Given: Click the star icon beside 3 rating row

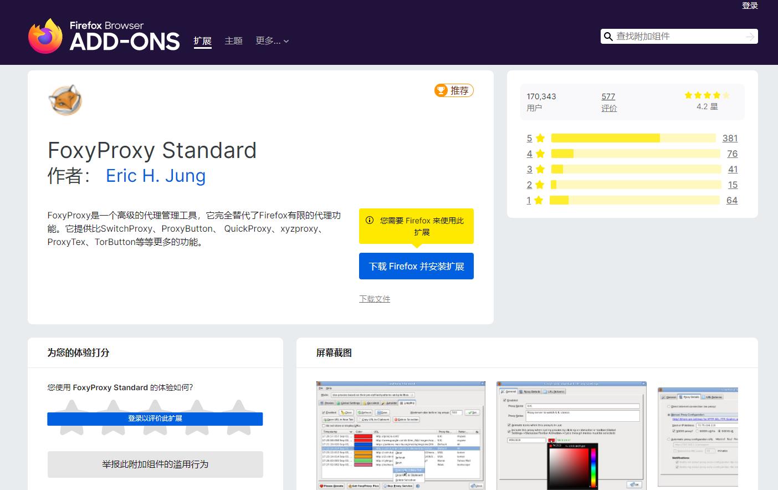Looking at the screenshot, I should [540, 169].
